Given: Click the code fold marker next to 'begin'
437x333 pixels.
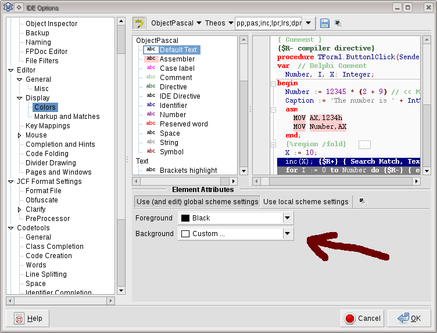Looking at the screenshot, I should (273, 84).
